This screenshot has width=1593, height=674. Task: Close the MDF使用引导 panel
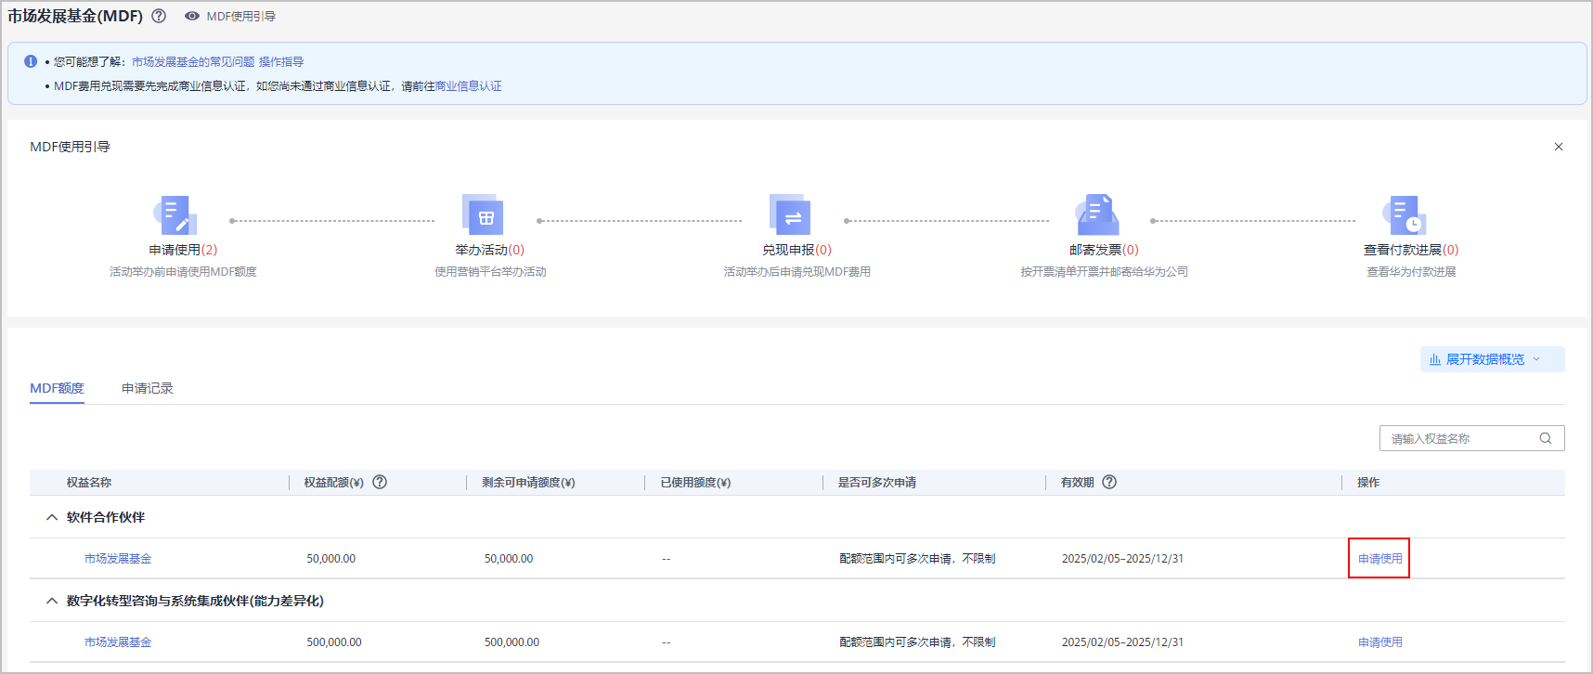coord(1559,147)
